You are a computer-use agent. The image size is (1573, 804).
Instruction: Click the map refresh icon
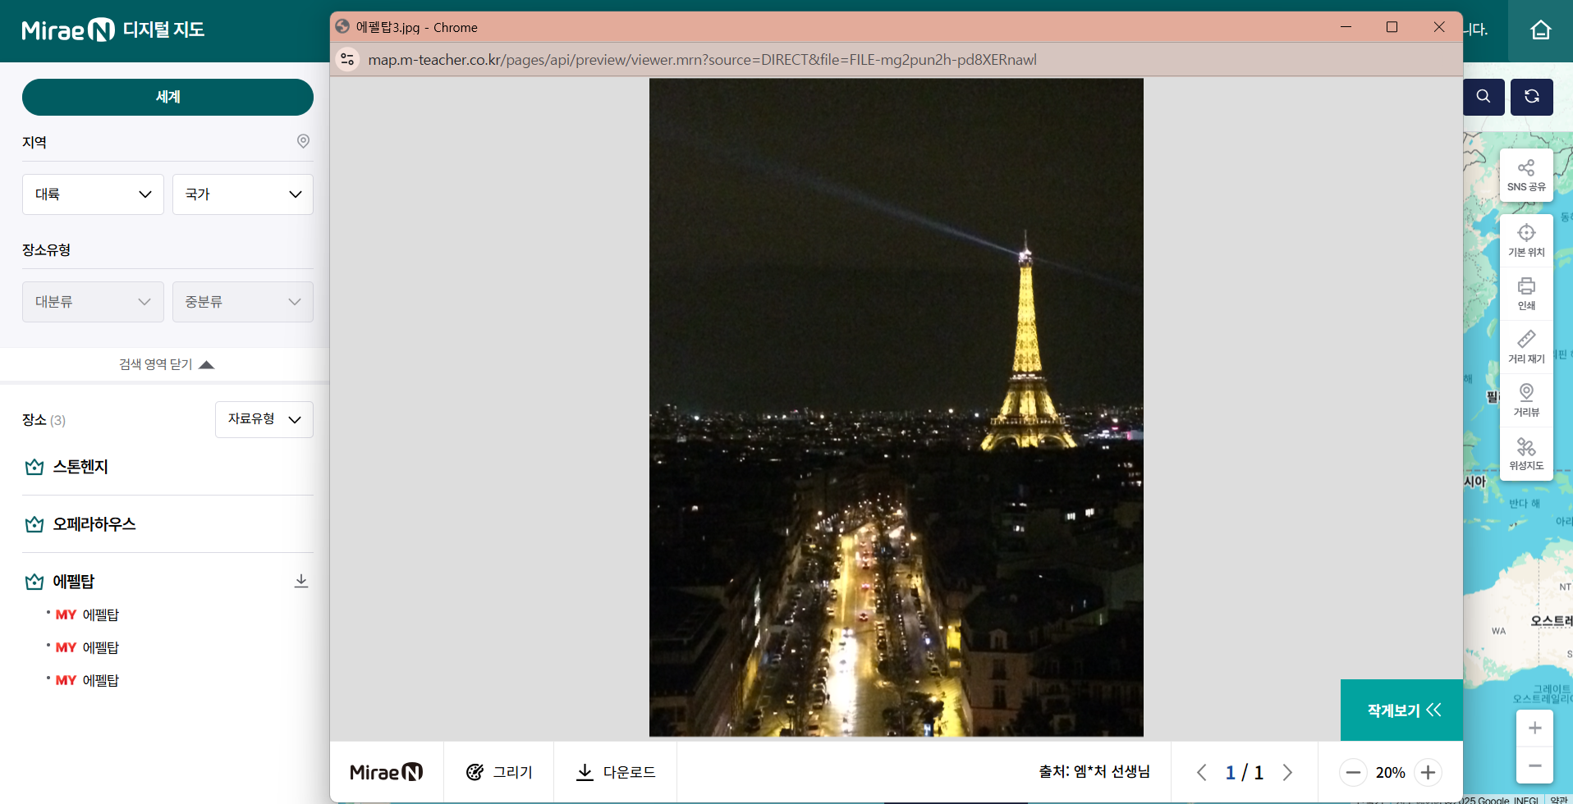(x=1531, y=97)
